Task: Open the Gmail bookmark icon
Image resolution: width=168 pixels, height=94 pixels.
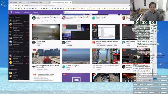Action: 22,8
